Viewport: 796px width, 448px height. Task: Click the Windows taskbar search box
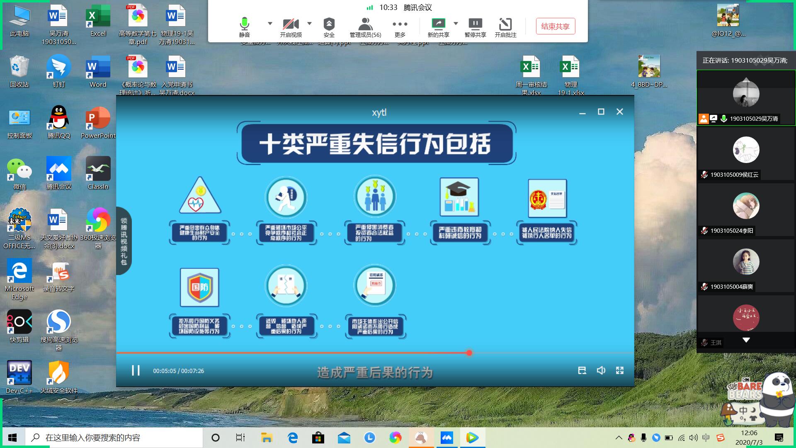(x=116, y=438)
